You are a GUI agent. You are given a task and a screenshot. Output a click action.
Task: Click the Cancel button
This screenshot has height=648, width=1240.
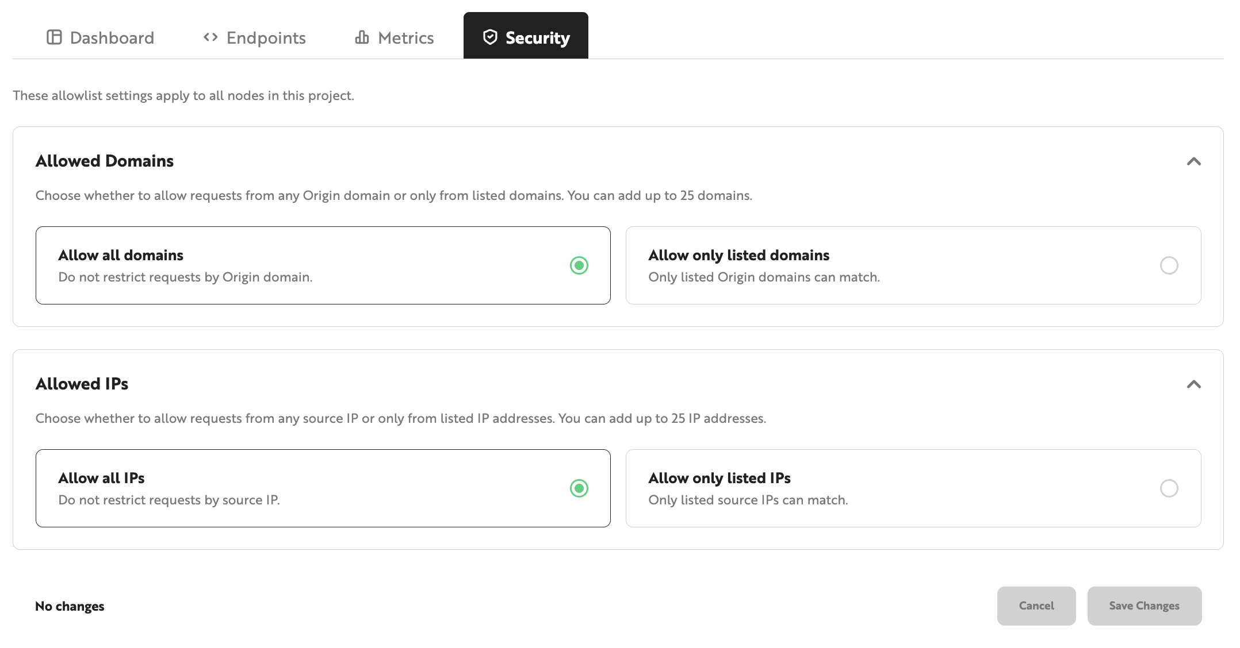(x=1036, y=606)
